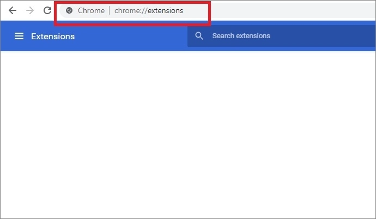Screen dimensions: 376x219
Task: Click browser toolbar space left of back arrow
Action: click(x=3, y=10)
